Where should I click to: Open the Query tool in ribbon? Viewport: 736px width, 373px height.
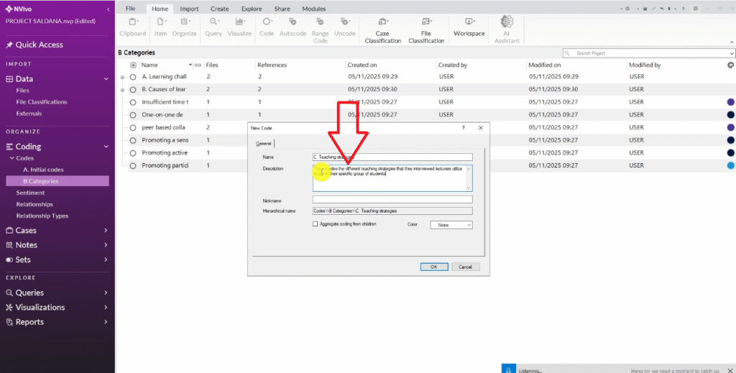point(213,27)
